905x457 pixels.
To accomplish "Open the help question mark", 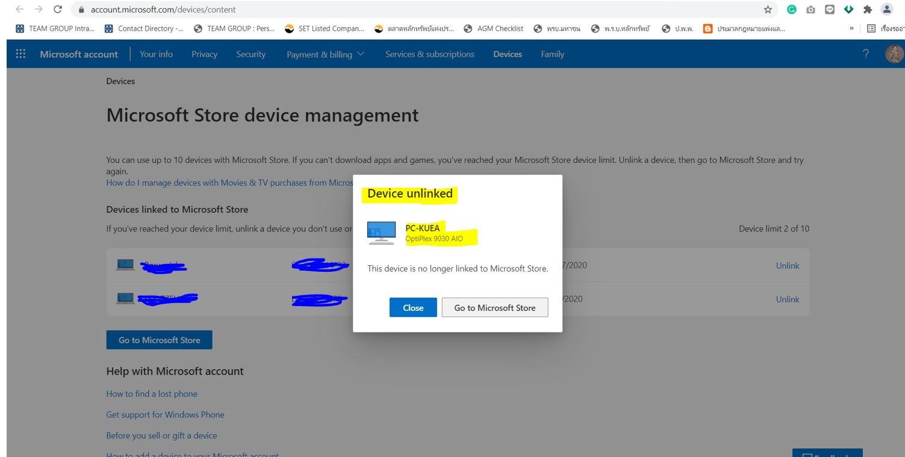I will coord(866,54).
